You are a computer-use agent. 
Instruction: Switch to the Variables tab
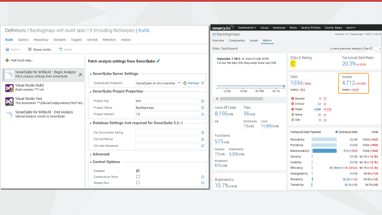click(x=60, y=40)
